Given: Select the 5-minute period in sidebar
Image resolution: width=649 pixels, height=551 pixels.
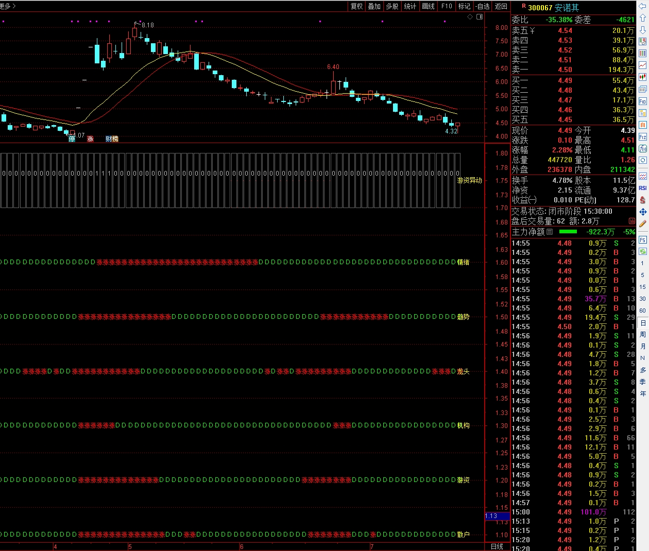Looking at the screenshot, I should [x=642, y=275].
